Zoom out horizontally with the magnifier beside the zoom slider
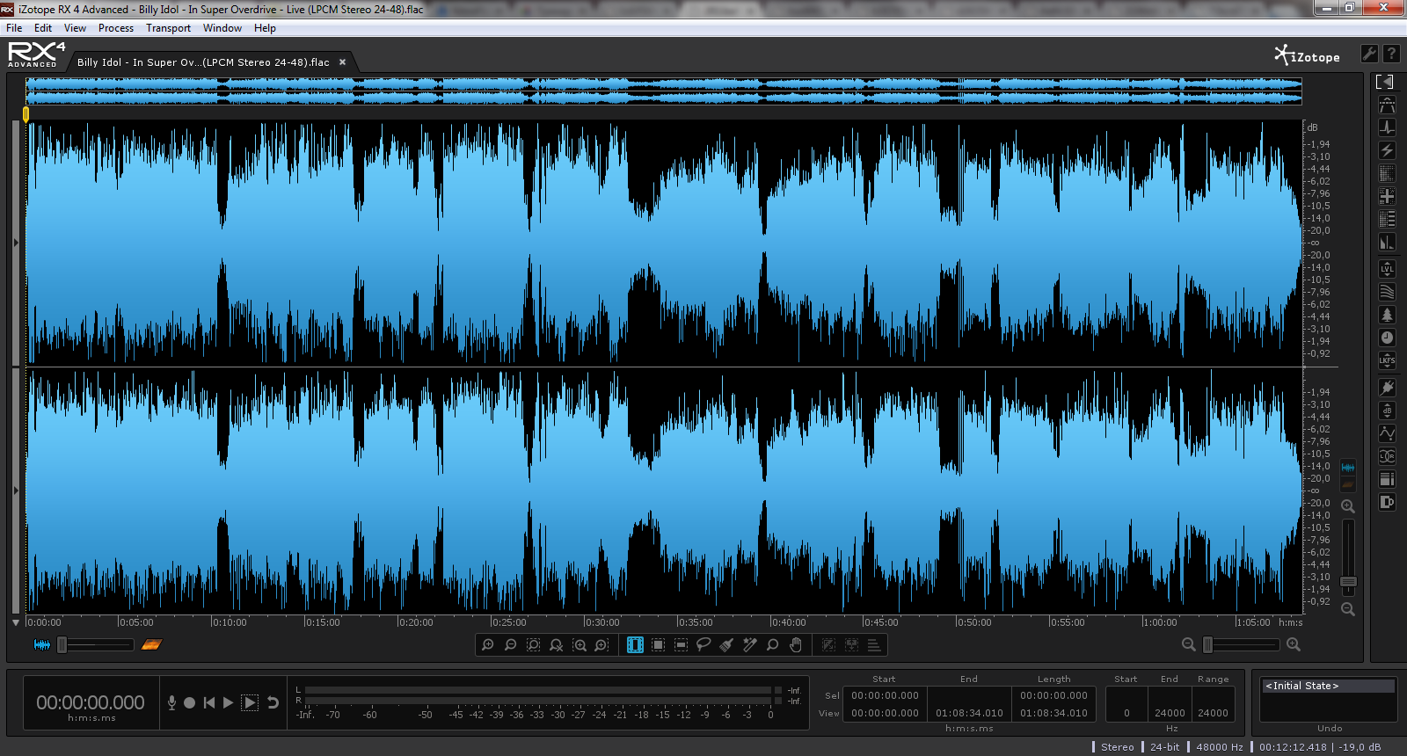This screenshot has width=1407, height=756. [1188, 645]
